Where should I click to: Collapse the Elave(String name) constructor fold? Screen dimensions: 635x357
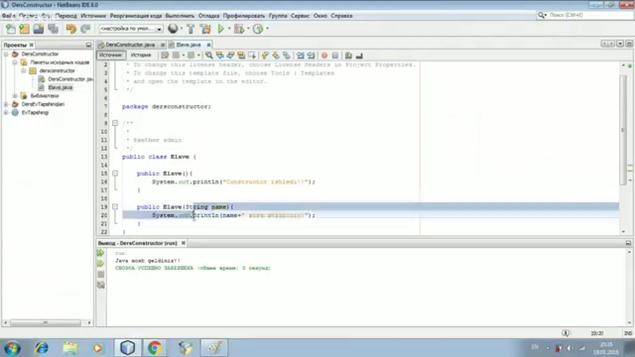pos(115,207)
